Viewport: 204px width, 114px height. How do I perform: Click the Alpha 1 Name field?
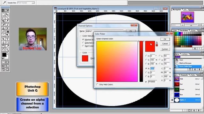coord(105,31)
